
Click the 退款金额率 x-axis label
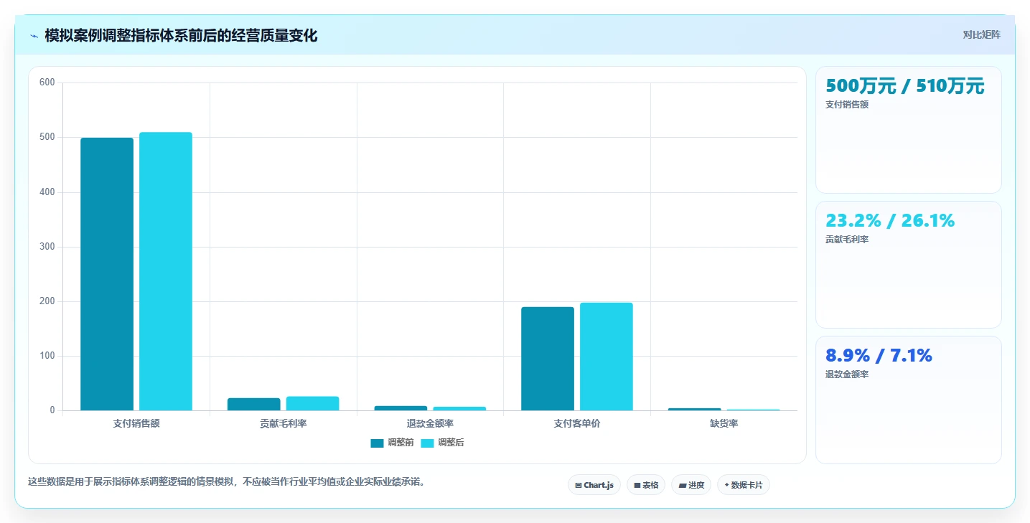430,423
